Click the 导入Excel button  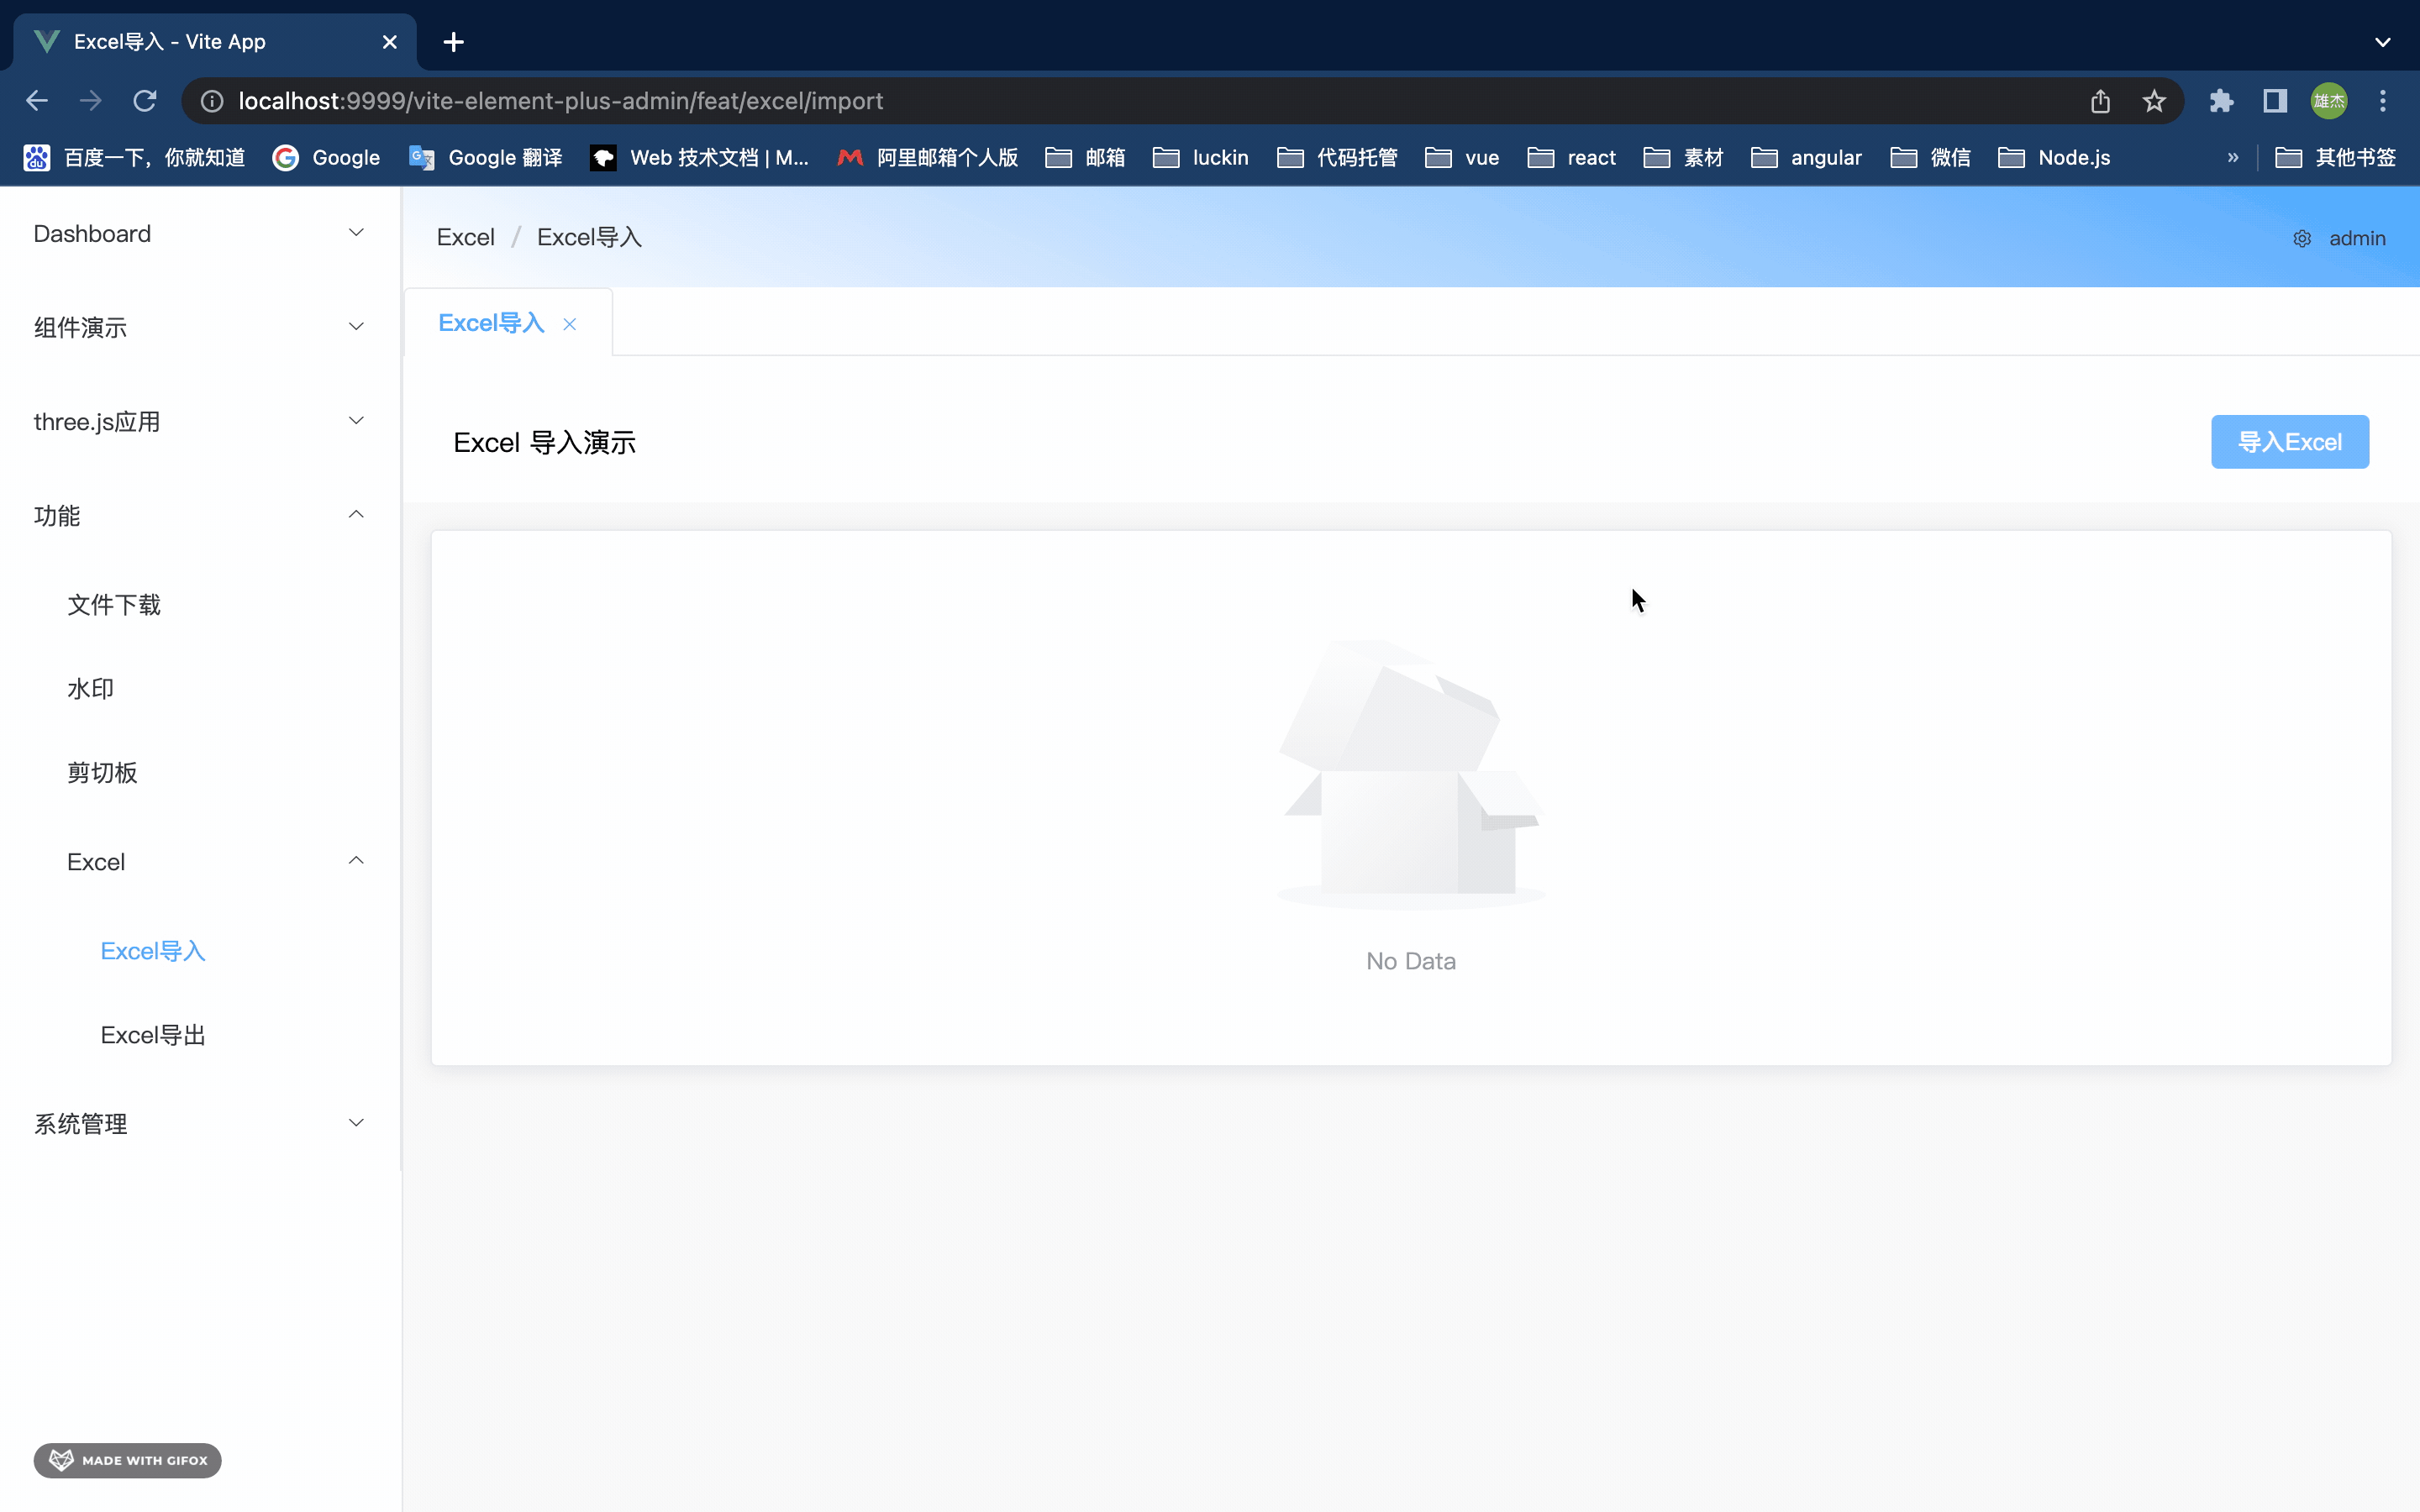pos(2289,442)
